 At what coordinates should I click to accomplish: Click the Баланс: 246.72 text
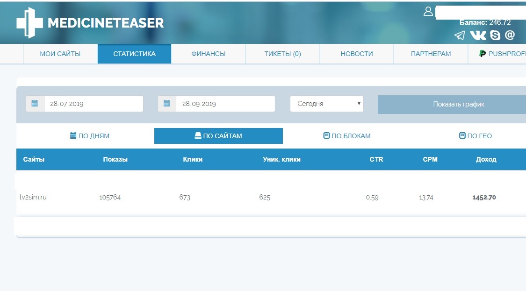click(x=485, y=22)
